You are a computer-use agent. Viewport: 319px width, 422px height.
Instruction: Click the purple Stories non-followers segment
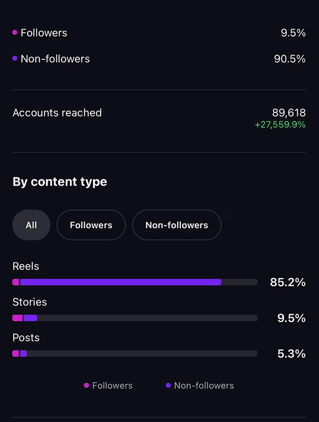click(30, 318)
